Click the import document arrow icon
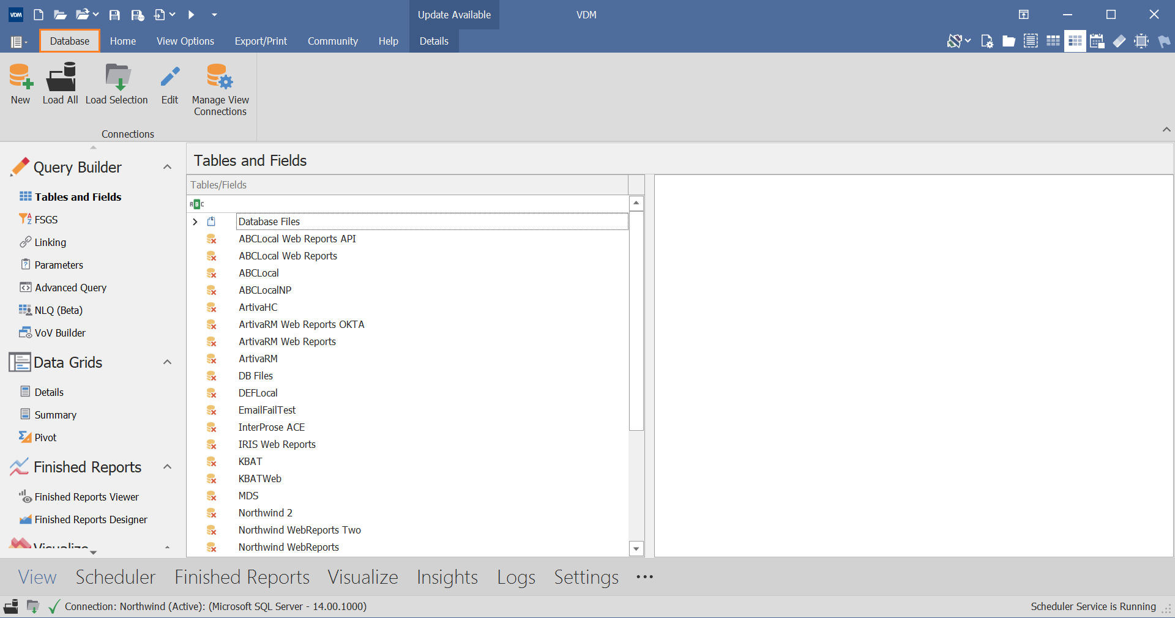Viewport: 1175px width, 618px height. click(x=160, y=15)
